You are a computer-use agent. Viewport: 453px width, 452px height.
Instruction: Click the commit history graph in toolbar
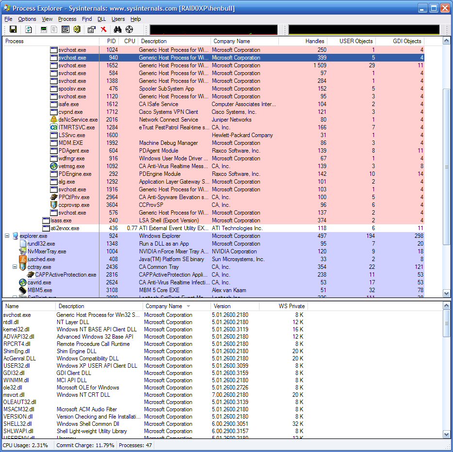364,30
